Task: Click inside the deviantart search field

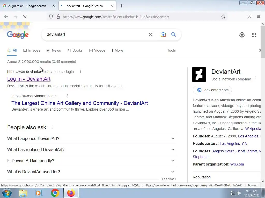Action: point(96,35)
